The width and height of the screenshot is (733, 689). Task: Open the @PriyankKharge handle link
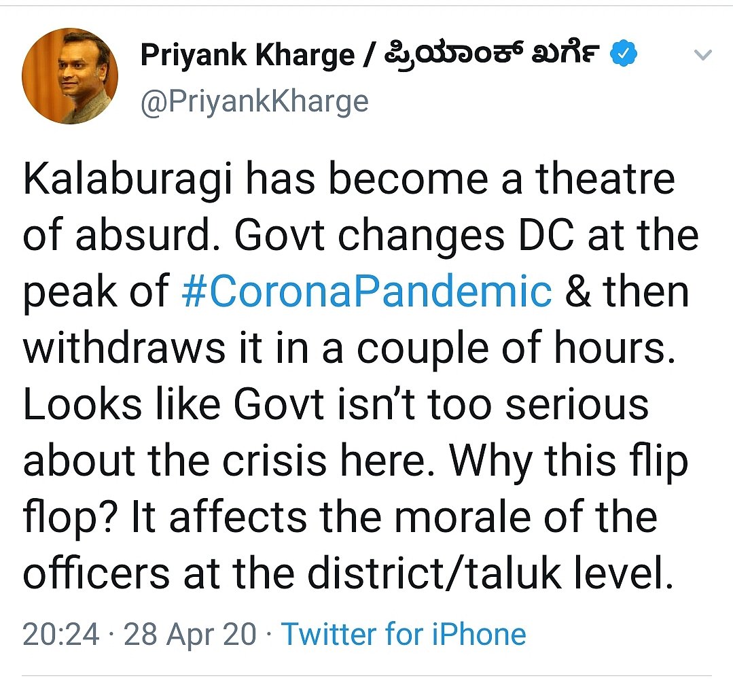click(x=255, y=101)
